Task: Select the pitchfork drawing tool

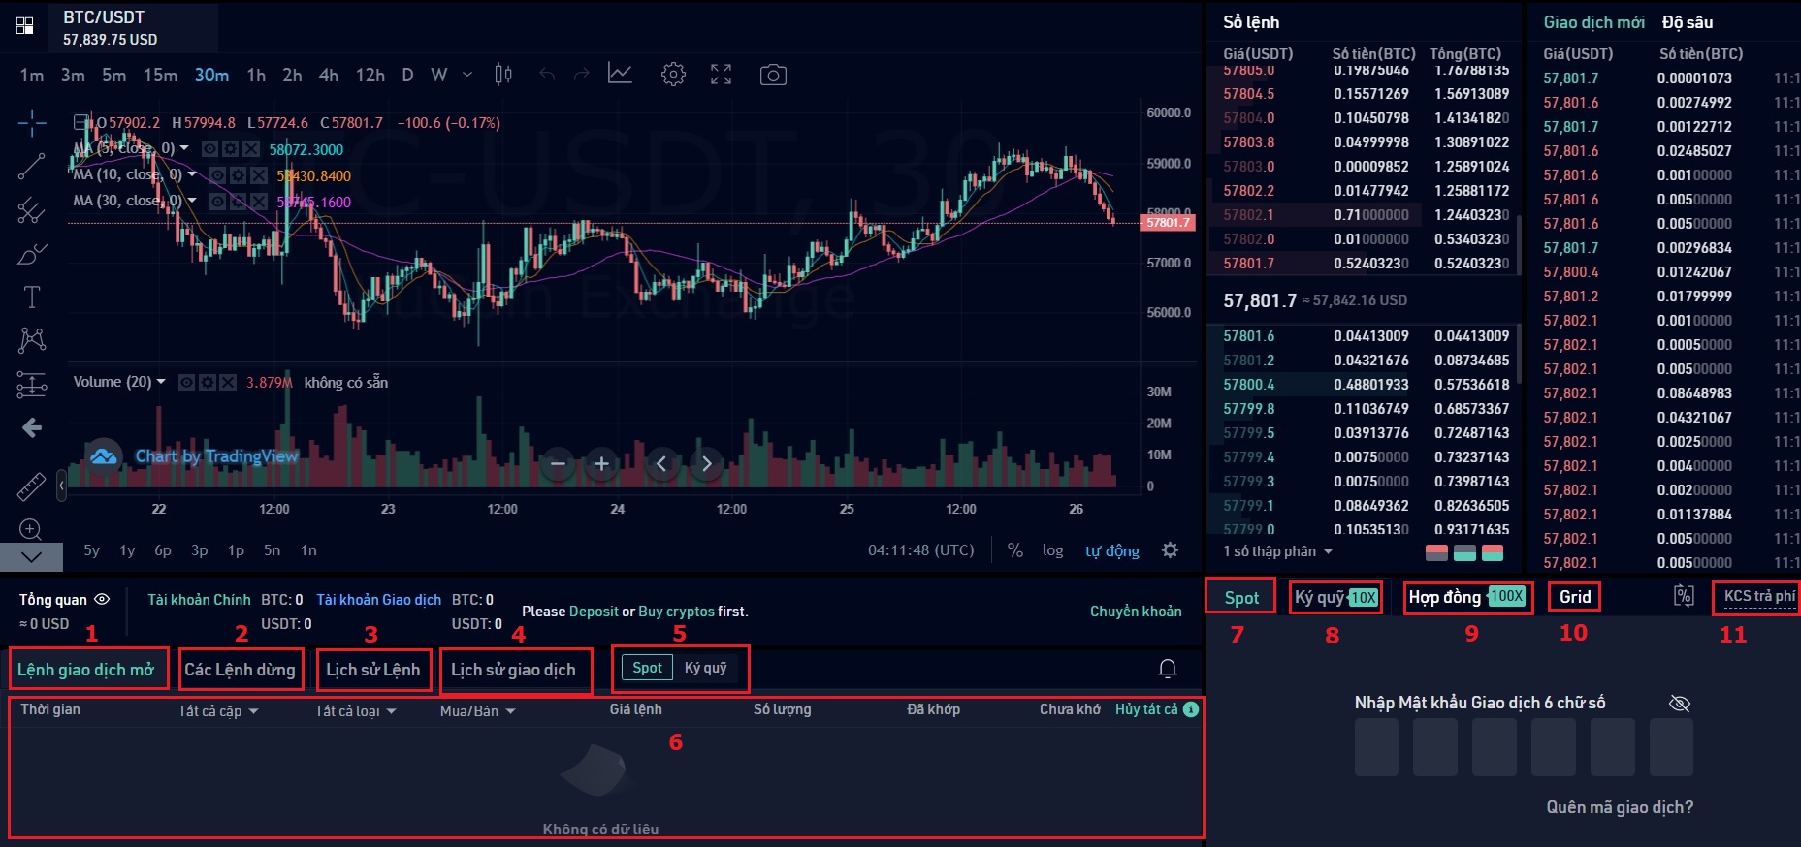Action: coord(31,209)
